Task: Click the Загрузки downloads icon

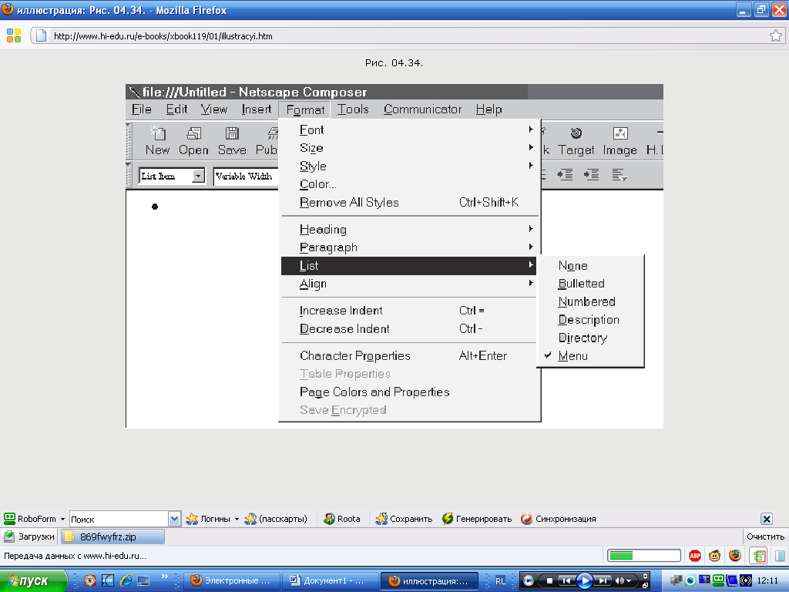Action: [9, 536]
